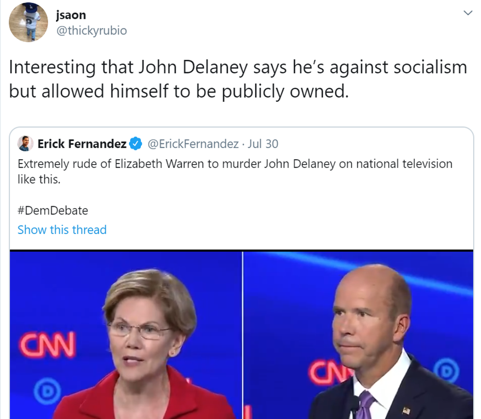Screen dimensions: 481x419
Task: Click the flag lapel pin on the suit
Action: tap(406, 409)
